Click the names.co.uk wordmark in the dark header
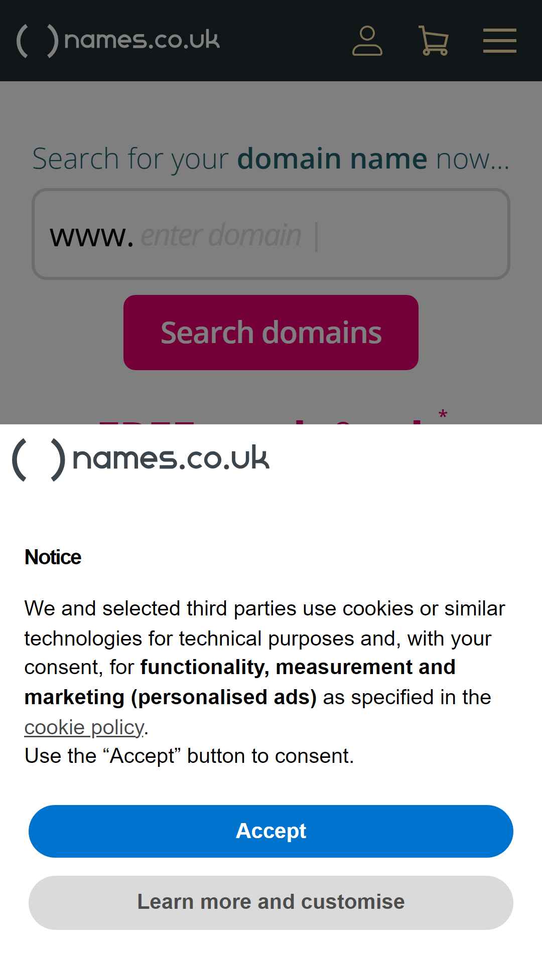 point(142,40)
